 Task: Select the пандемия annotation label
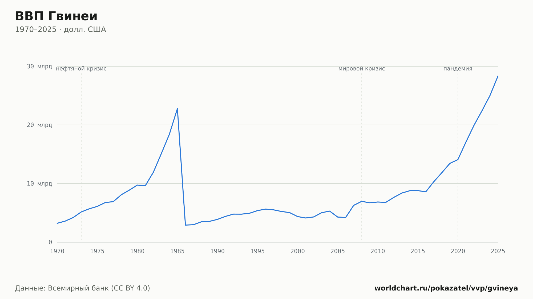458,69
